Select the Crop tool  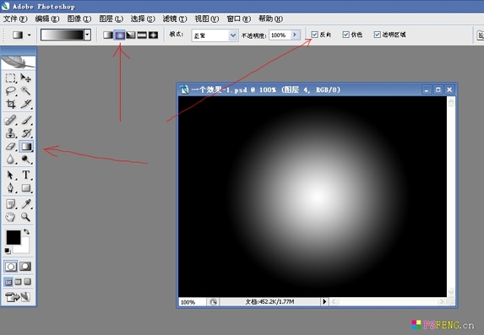point(10,104)
